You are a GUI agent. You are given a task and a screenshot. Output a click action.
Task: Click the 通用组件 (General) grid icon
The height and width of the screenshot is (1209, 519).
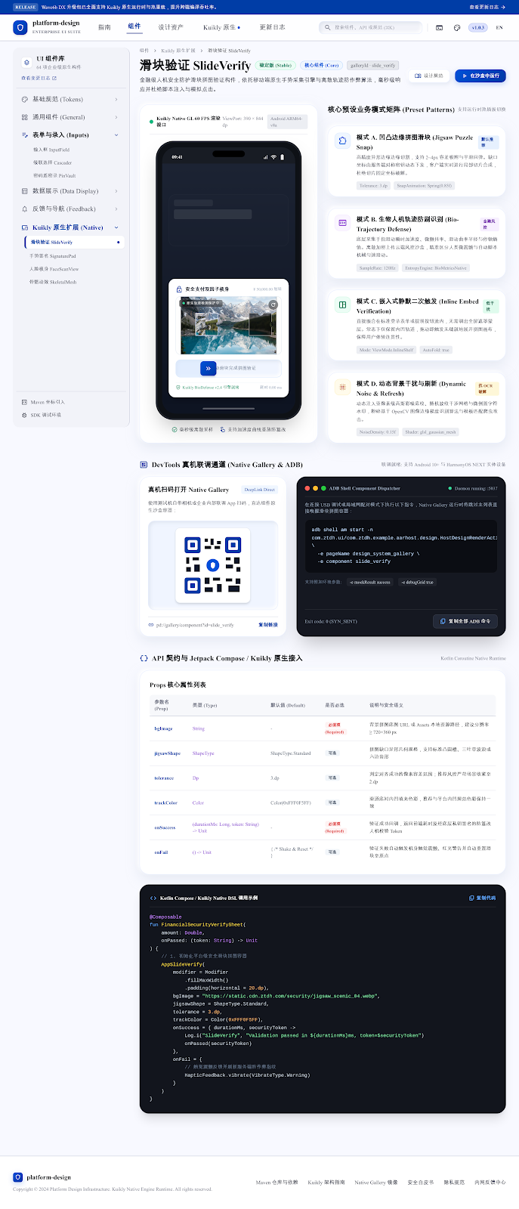pyautogui.click(x=25, y=117)
